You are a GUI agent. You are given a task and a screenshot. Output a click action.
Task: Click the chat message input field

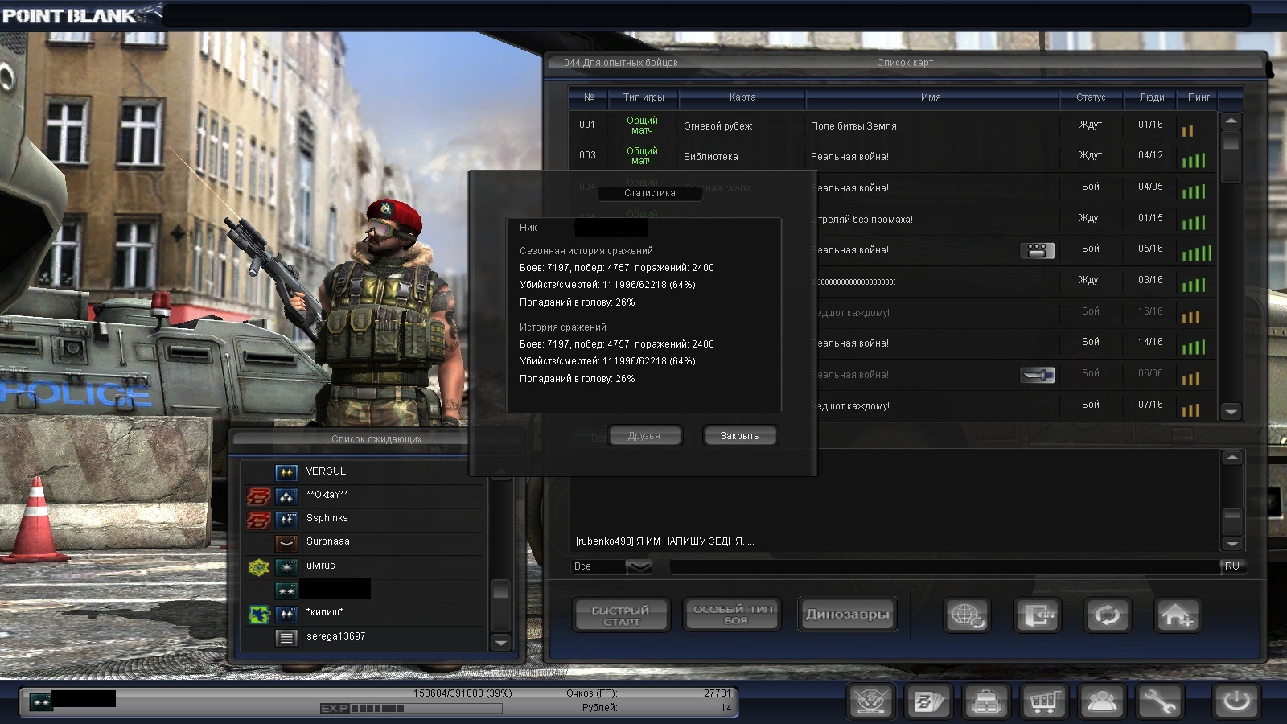point(941,566)
